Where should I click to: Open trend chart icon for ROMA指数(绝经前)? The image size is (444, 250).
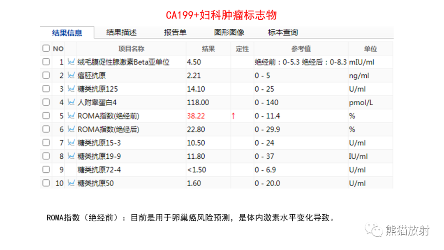coord(71,116)
